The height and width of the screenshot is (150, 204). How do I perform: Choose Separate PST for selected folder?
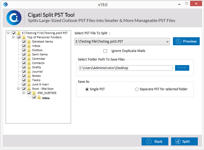pyautogui.click(x=137, y=89)
